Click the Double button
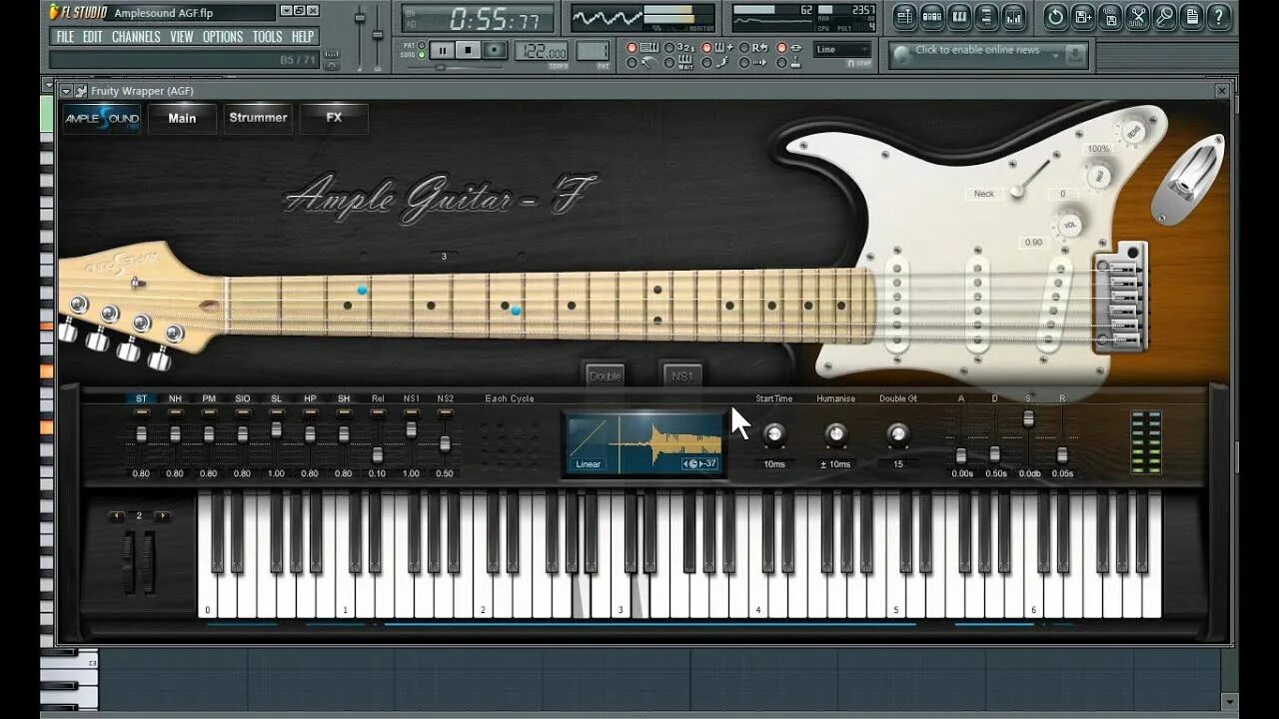Screen dimensions: 1279x719 pyautogui.click(x=605, y=375)
